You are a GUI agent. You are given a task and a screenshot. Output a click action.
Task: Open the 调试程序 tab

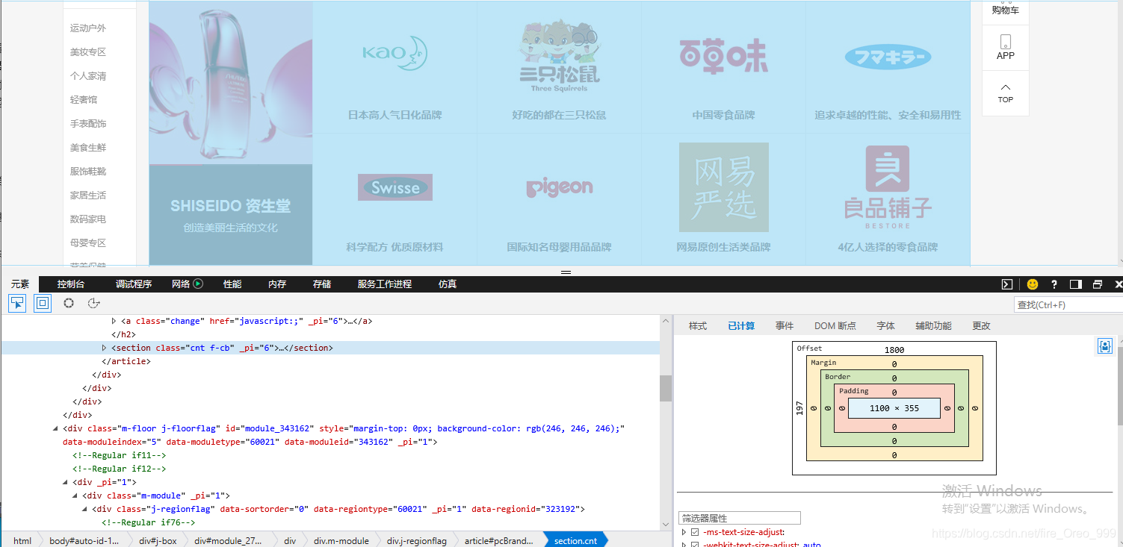click(134, 284)
